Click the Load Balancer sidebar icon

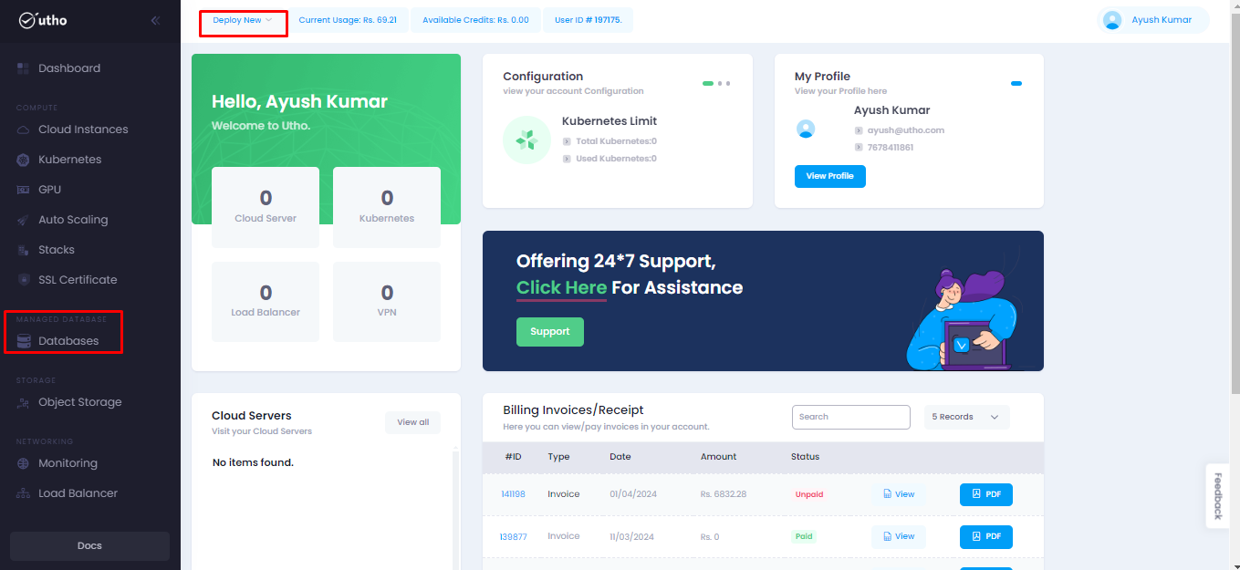pos(23,493)
